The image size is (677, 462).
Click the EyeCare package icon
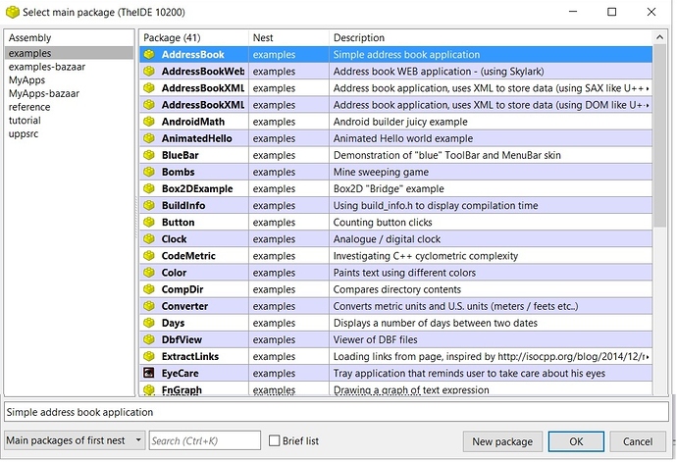click(x=149, y=373)
